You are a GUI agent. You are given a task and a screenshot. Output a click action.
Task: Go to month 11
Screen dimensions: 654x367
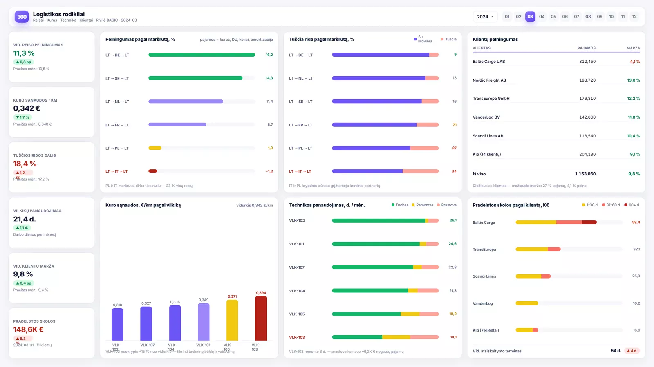(623, 17)
